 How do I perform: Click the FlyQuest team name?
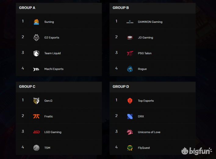coord(144,148)
